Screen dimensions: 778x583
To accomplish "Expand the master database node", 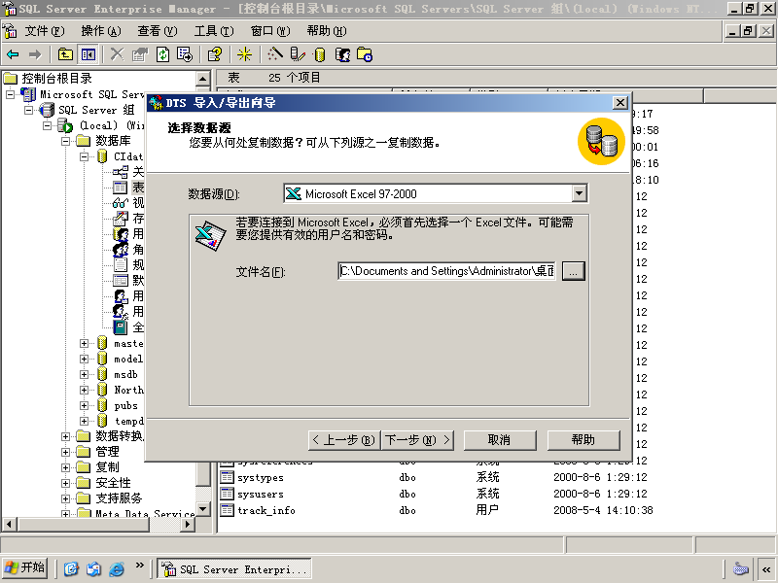I will (x=84, y=343).
